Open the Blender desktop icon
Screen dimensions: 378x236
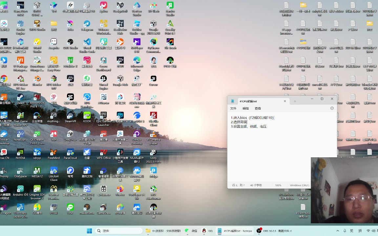point(37,81)
